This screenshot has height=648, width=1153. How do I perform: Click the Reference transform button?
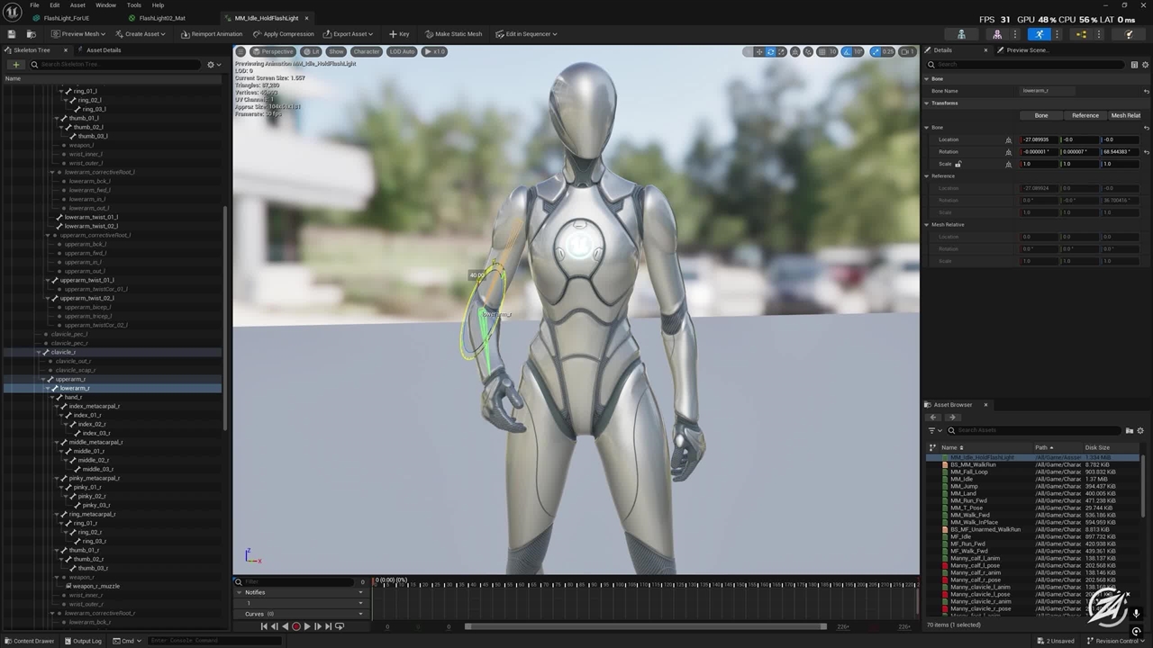pyautogui.click(x=1085, y=115)
